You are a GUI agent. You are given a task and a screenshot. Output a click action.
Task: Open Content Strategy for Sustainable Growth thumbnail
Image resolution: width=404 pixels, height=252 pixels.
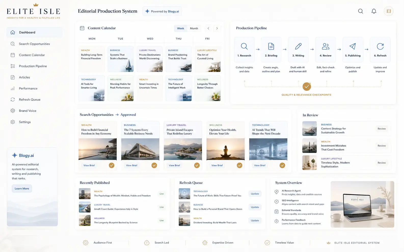309,129
